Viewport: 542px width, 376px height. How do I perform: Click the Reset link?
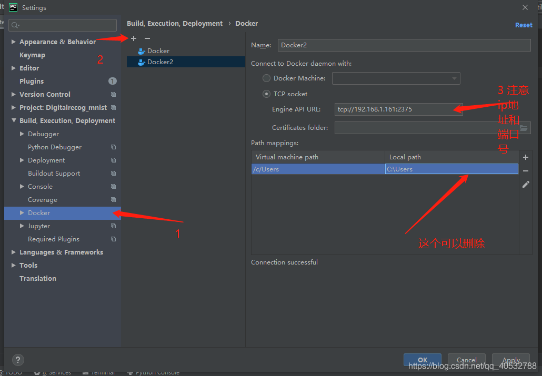click(x=524, y=25)
